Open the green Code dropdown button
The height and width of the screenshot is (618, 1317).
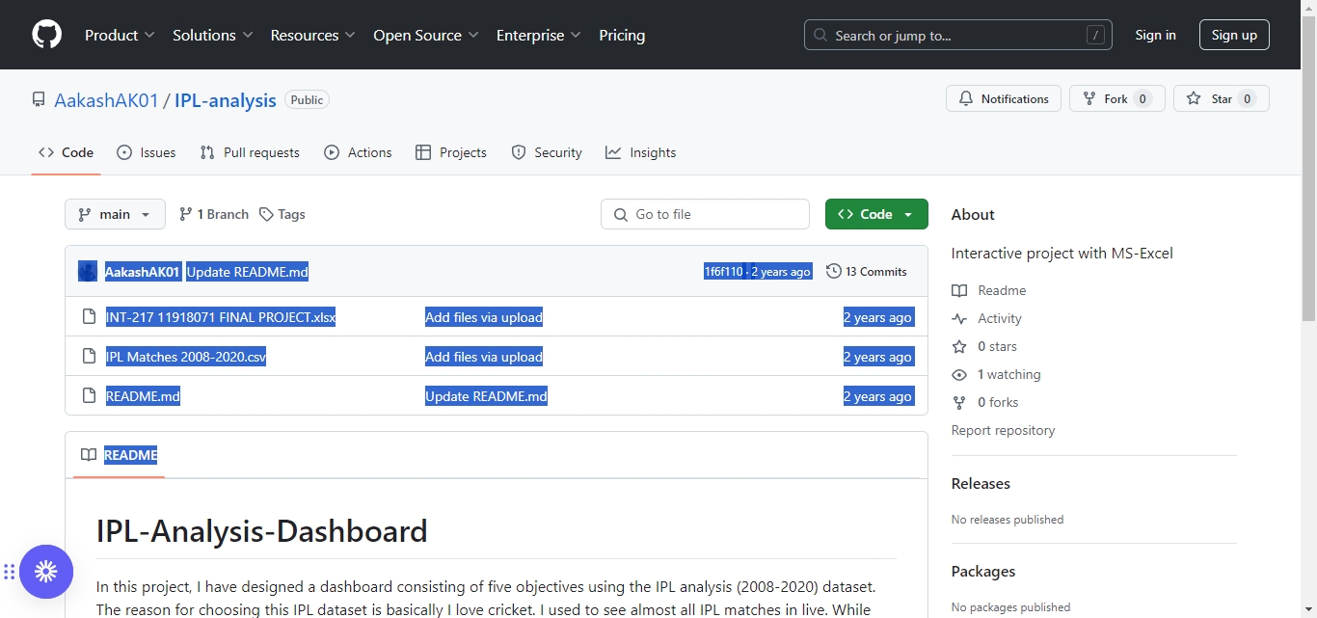coord(876,214)
